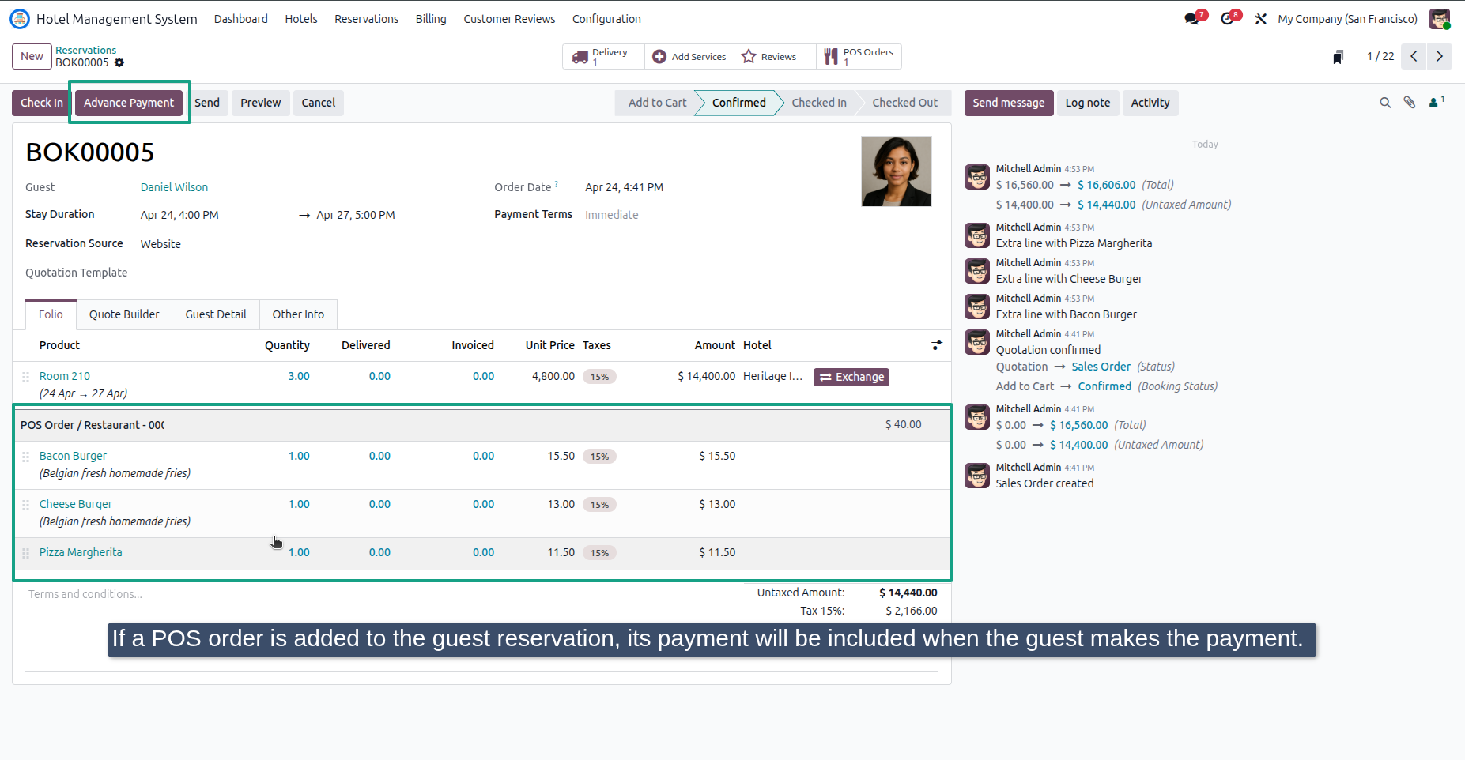The height and width of the screenshot is (760, 1465).
Task: Grab the drag handle of Room 210 row
Action: pyautogui.click(x=25, y=377)
